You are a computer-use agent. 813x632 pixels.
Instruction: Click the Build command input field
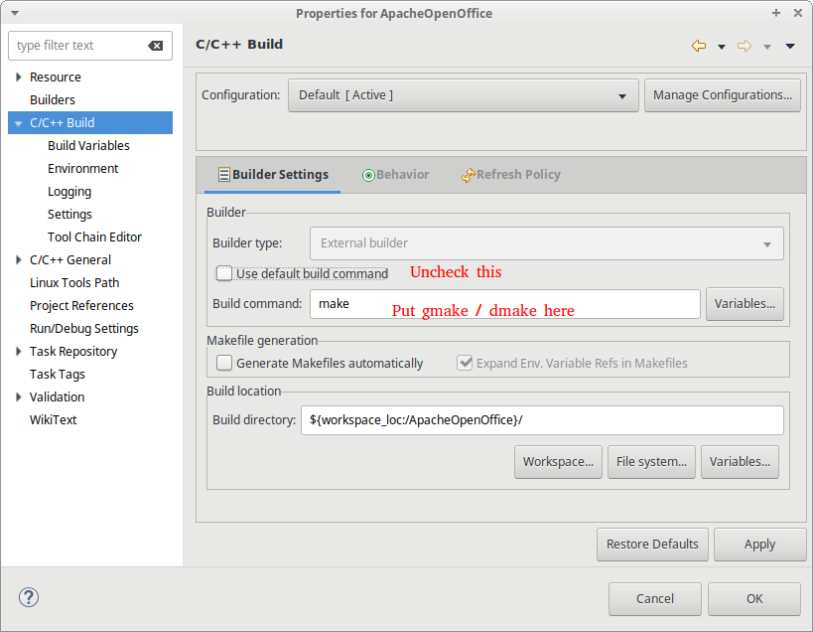[505, 304]
